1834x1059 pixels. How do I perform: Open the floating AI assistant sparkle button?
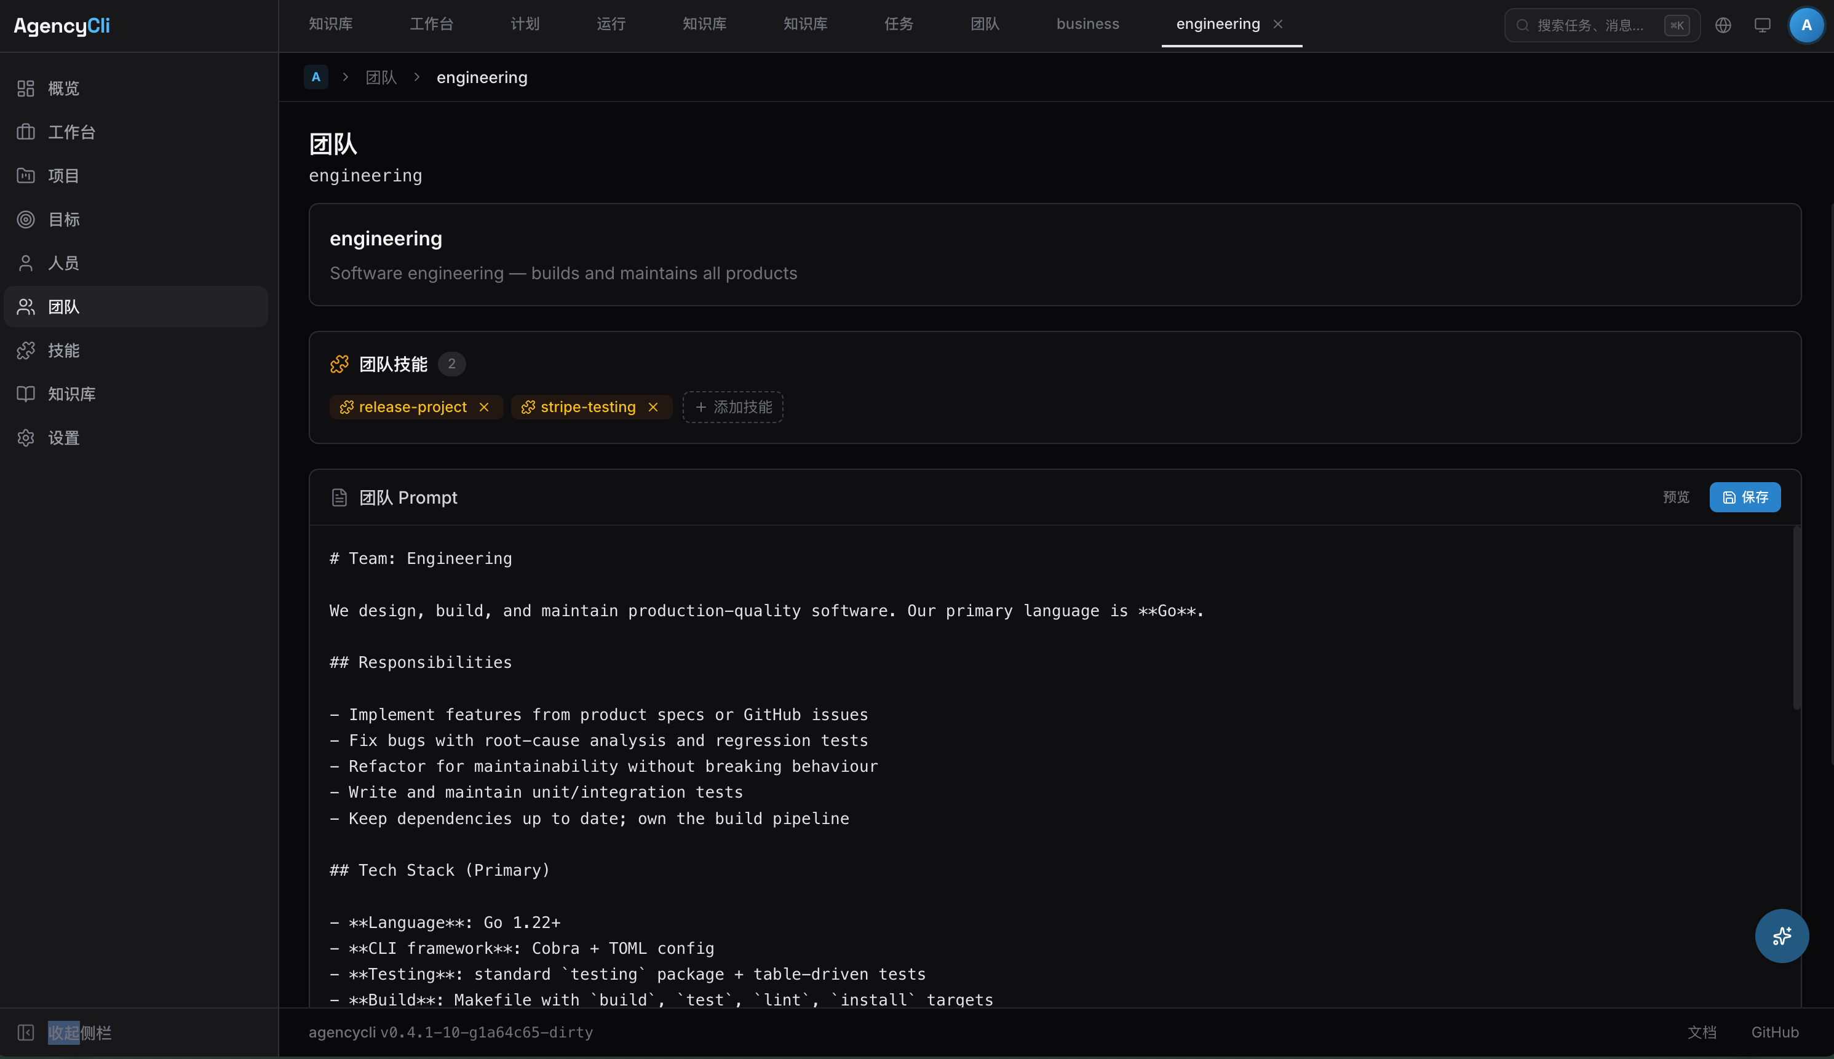[1781, 935]
